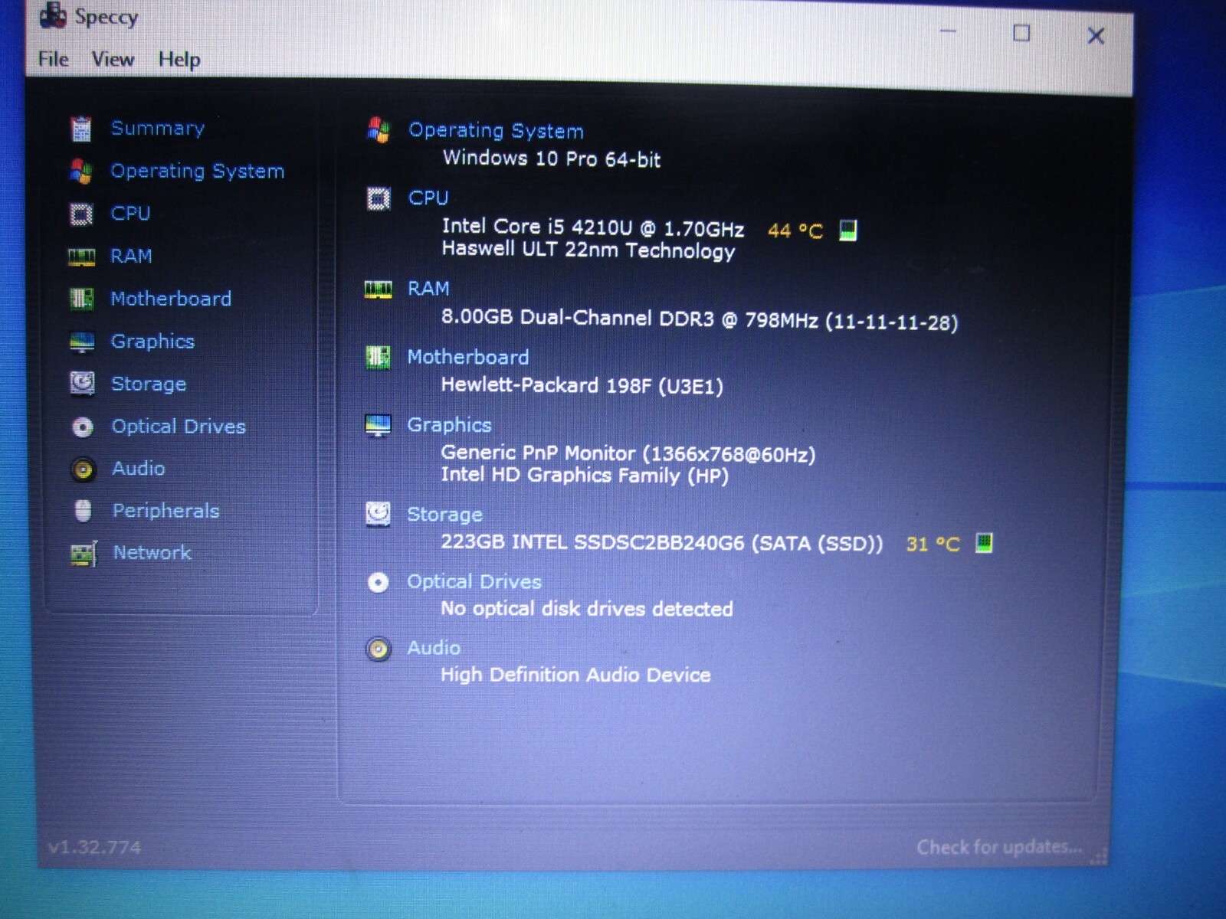Viewport: 1226px width, 919px height.
Task: Click the speaker icon beside Audio heading
Action: (x=378, y=649)
